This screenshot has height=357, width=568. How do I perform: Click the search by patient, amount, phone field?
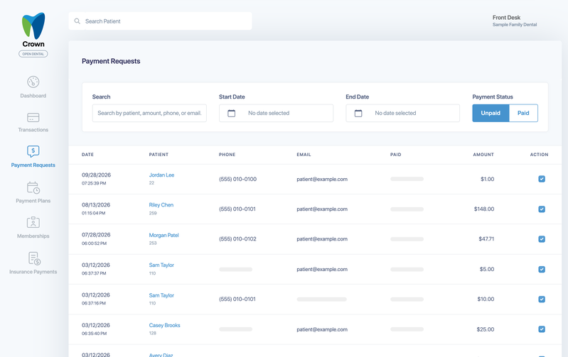[x=149, y=114]
